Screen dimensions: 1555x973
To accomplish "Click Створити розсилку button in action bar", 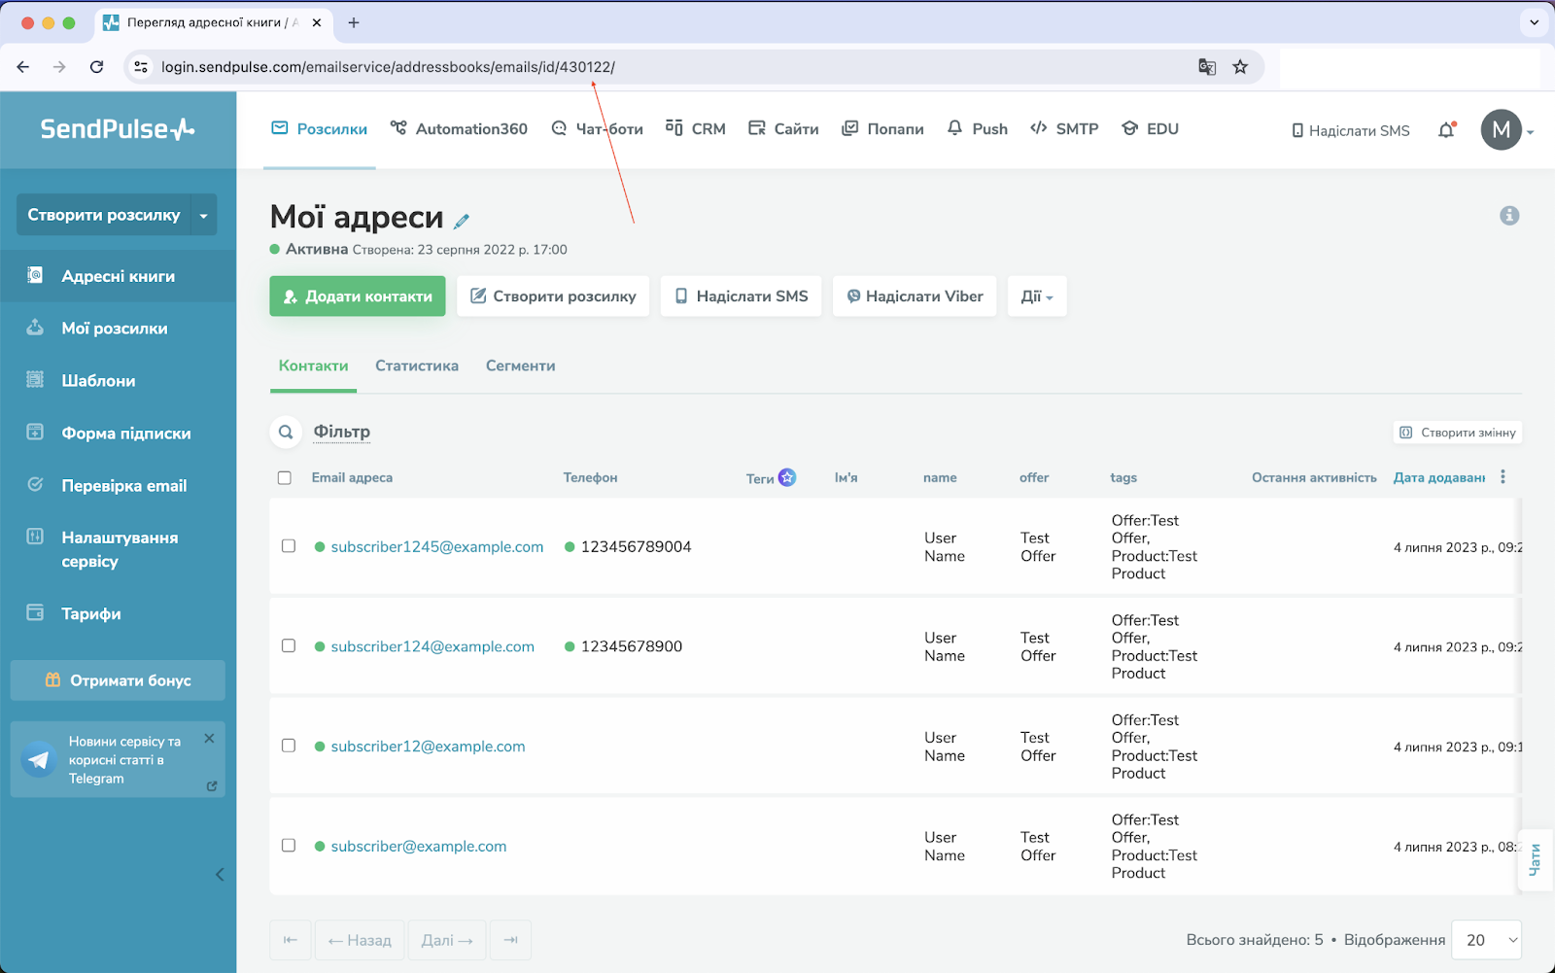I will click(553, 296).
